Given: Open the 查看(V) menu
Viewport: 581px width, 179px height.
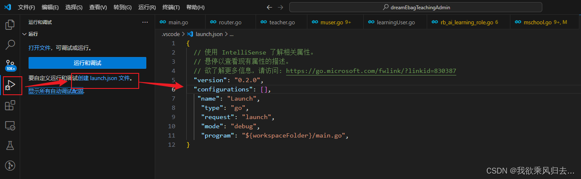Looking at the screenshot, I should (x=98, y=8).
